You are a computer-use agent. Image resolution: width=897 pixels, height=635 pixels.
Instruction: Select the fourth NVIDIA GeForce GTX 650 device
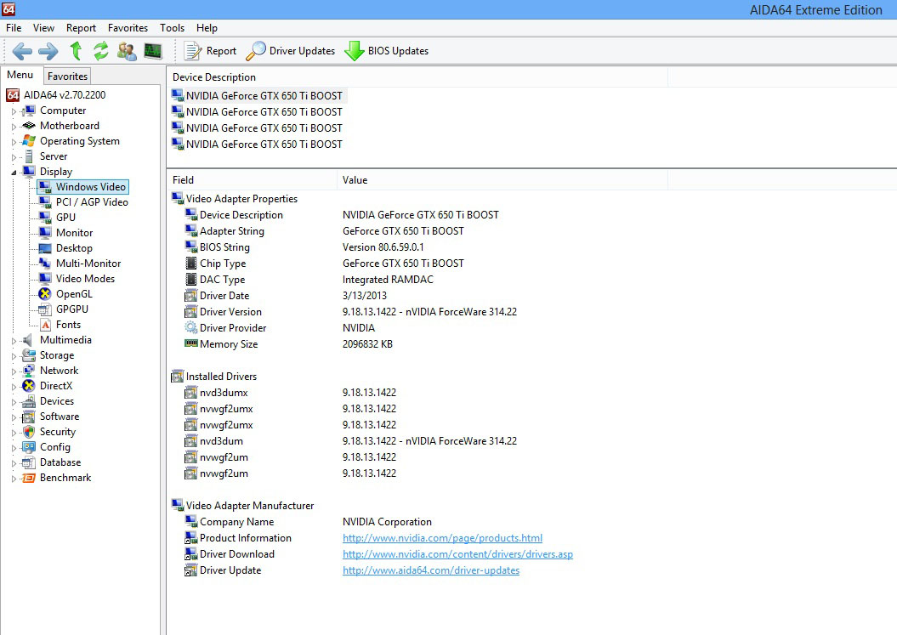pos(258,145)
